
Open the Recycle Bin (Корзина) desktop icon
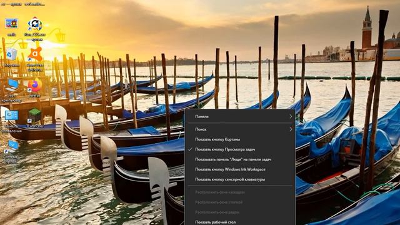click(x=11, y=57)
